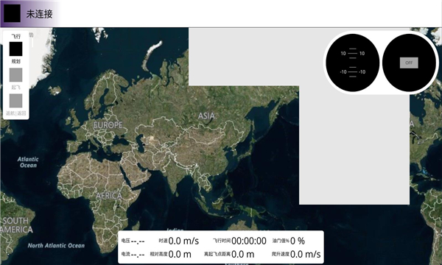The height and width of the screenshot is (265, 442).
Task: Click the gray 返航 return icon
Action: coord(15,101)
